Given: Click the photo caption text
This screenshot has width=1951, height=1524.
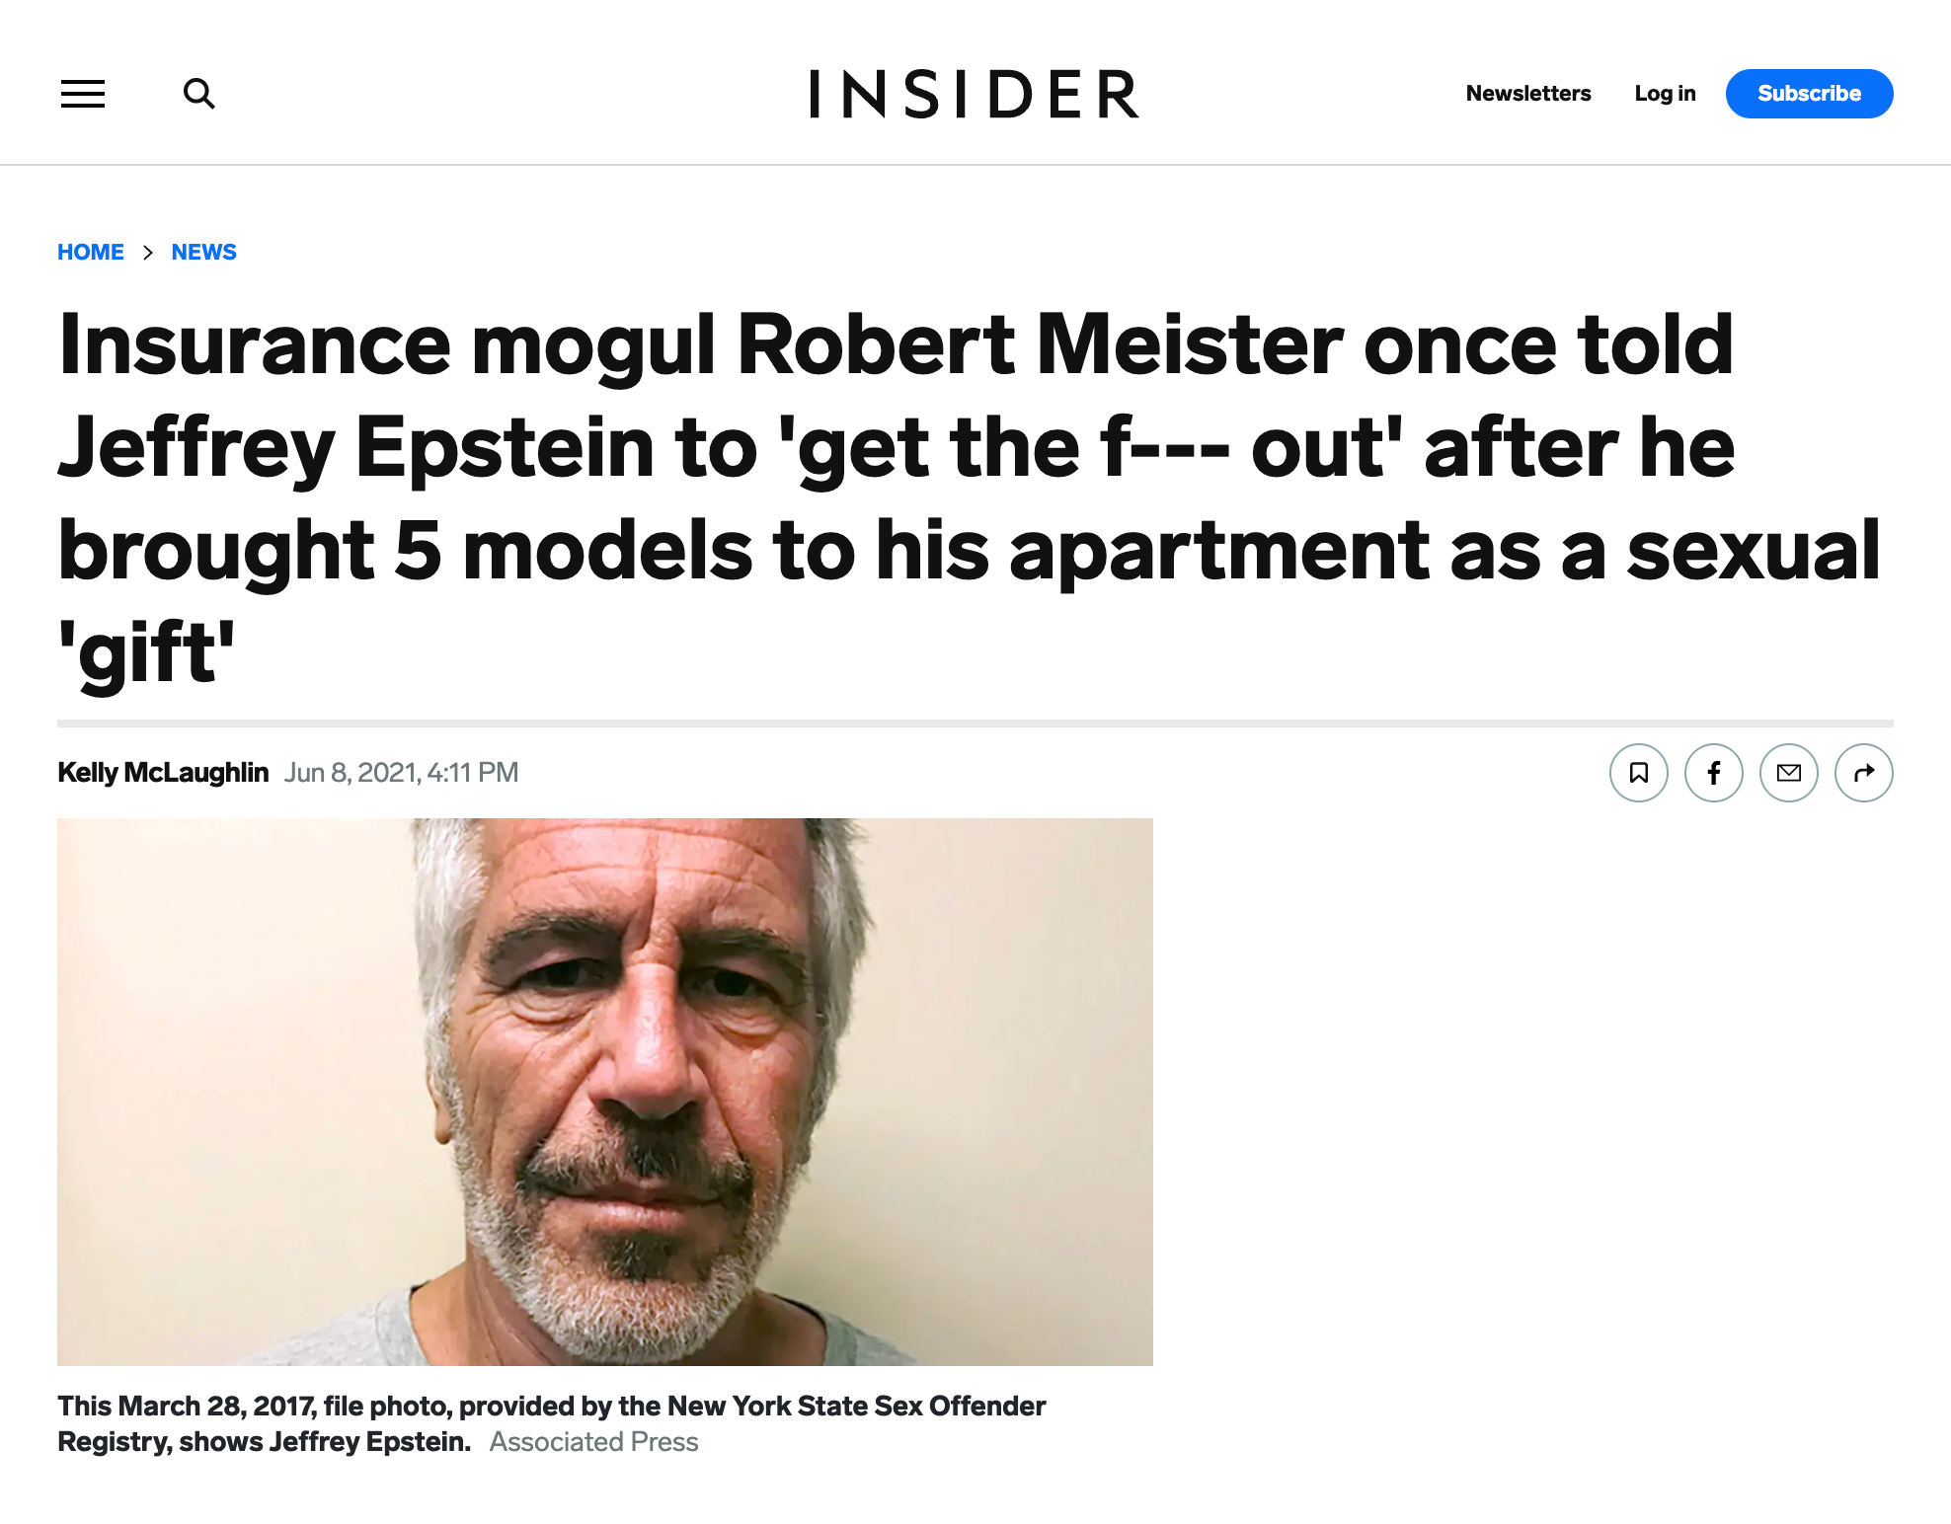Looking at the screenshot, I should pos(551,1407).
